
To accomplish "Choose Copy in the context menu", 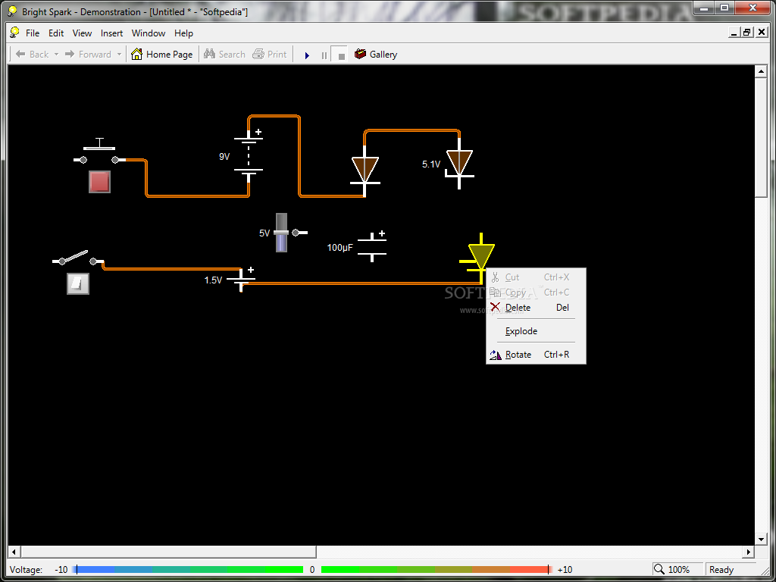I will point(536,293).
